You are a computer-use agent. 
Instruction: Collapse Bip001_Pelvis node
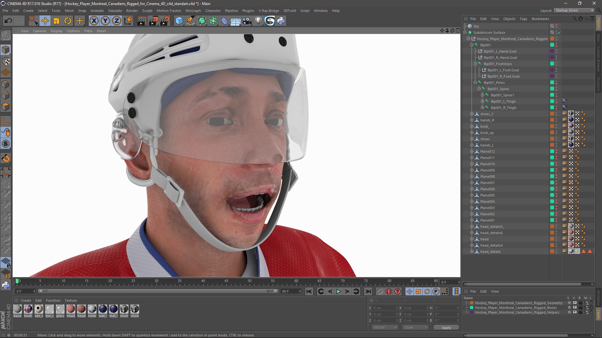click(x=475, y=83)
